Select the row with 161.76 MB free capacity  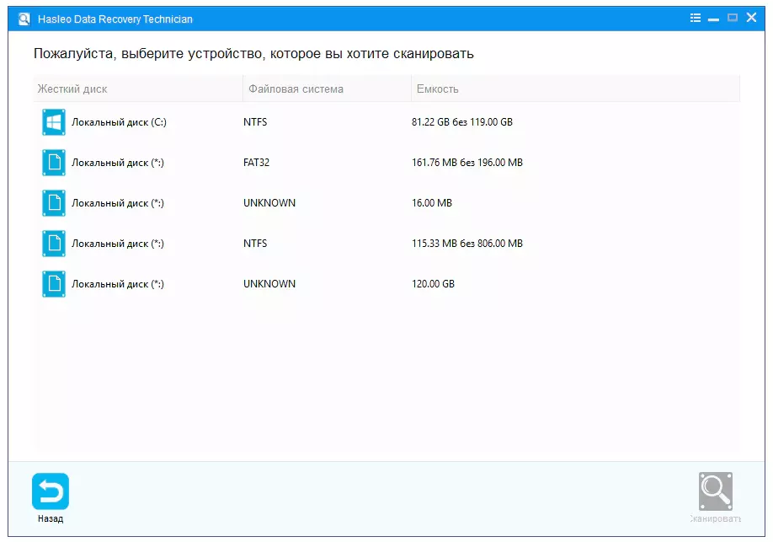pos(386,163)
